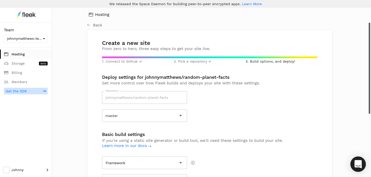This screenshot has height=177, width=371.
Task: Click the Get the SDK button
Action: click(26, 91)
